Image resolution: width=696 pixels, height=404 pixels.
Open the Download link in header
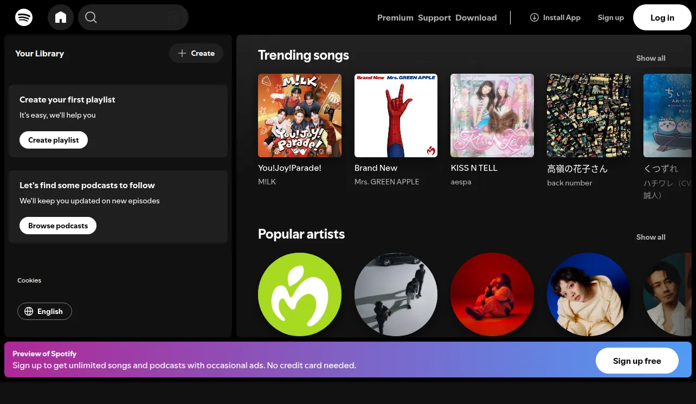pos(476,17)
